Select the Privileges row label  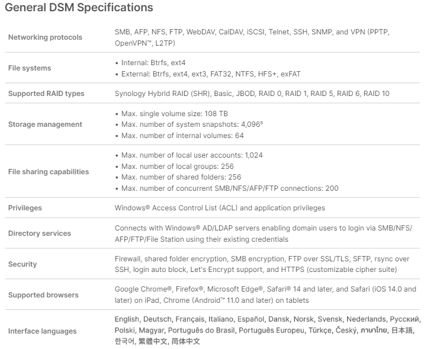tap(25, 208)
